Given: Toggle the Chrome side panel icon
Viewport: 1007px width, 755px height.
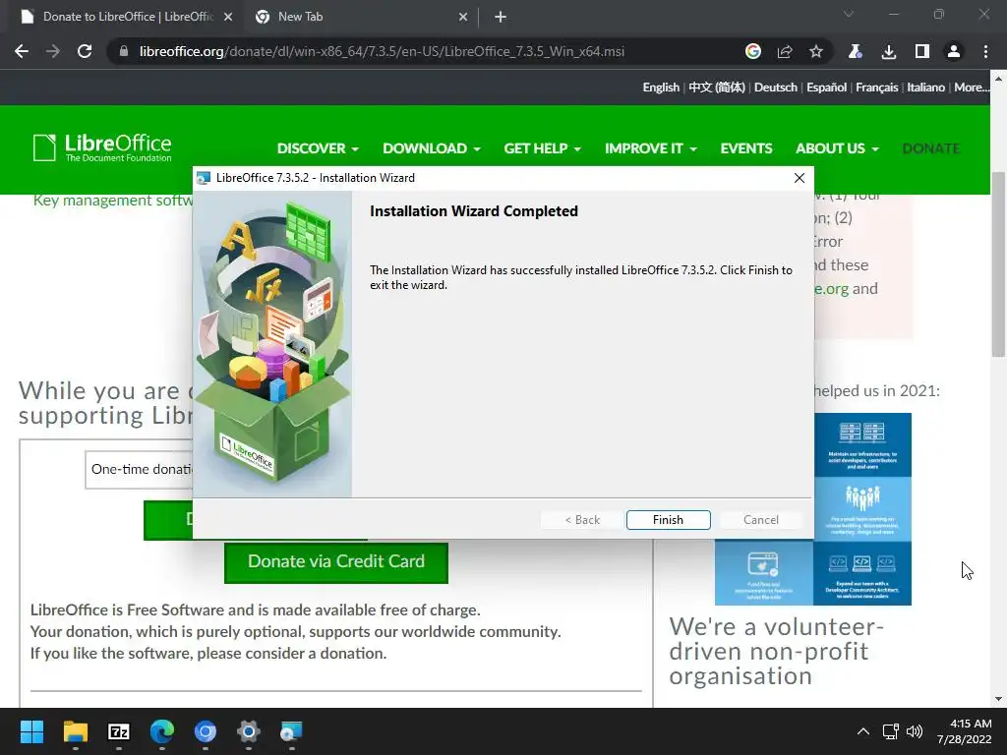Looking at the screenshot, I should coord(921,51).
